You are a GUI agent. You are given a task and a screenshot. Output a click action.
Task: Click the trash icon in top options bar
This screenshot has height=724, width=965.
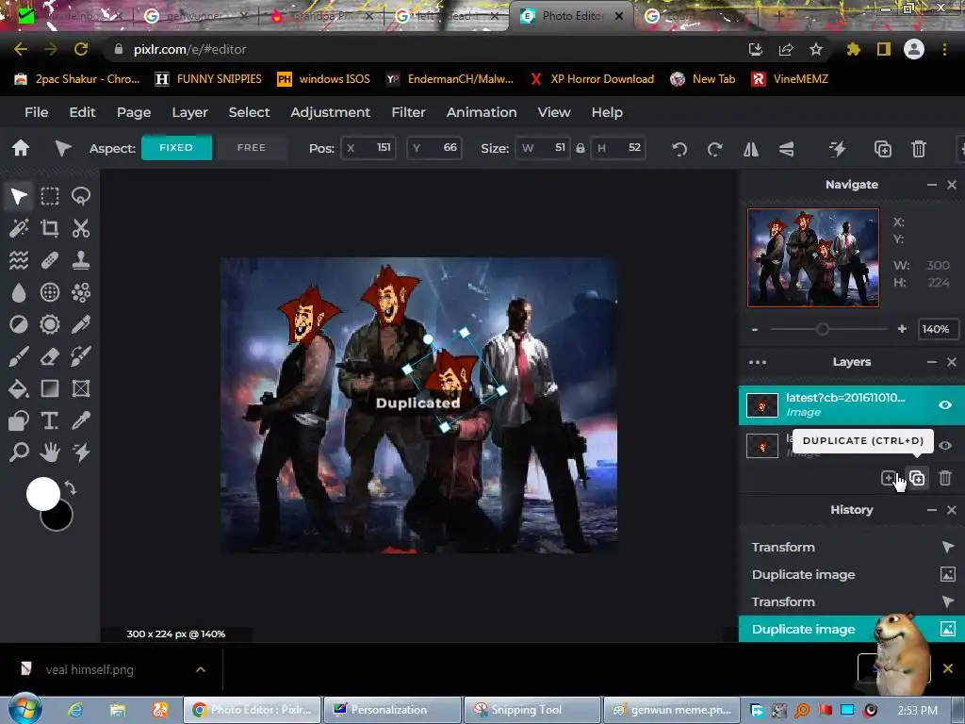click(x=918, y=149)
